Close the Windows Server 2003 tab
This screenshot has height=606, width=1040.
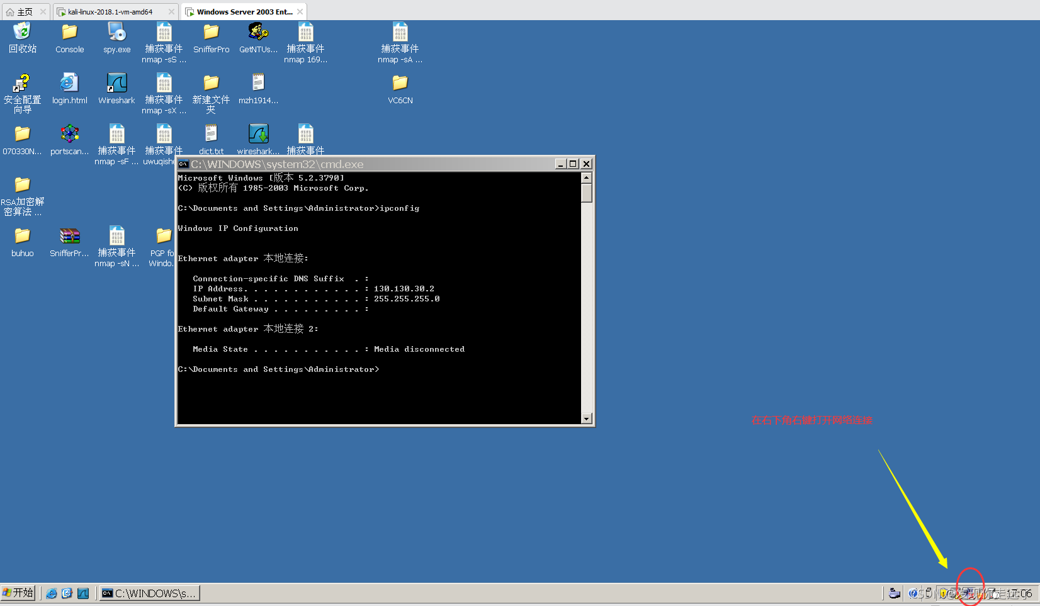[x=300, y=12]
